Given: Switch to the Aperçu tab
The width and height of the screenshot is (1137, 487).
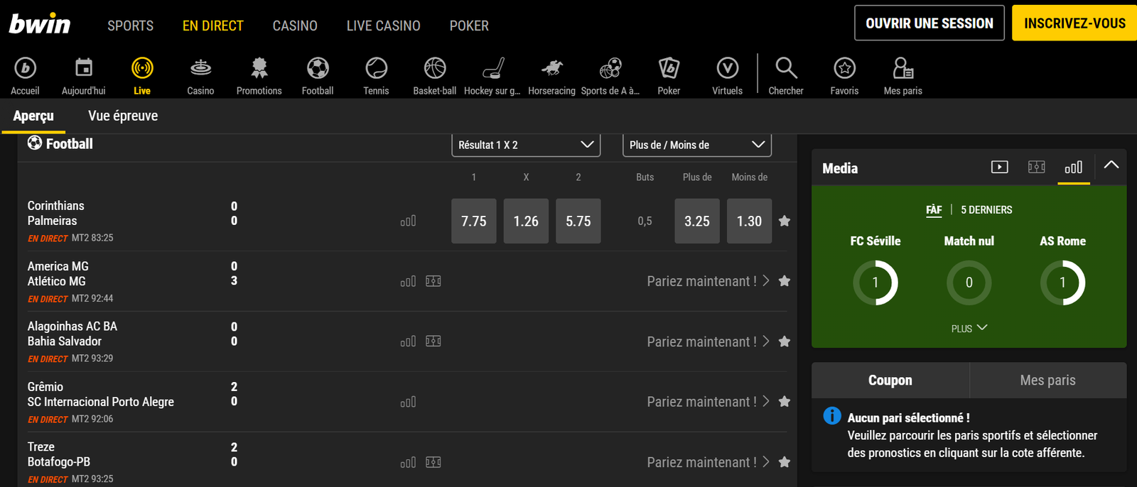Looking at the screenshot, I should (x=33, y=116).
